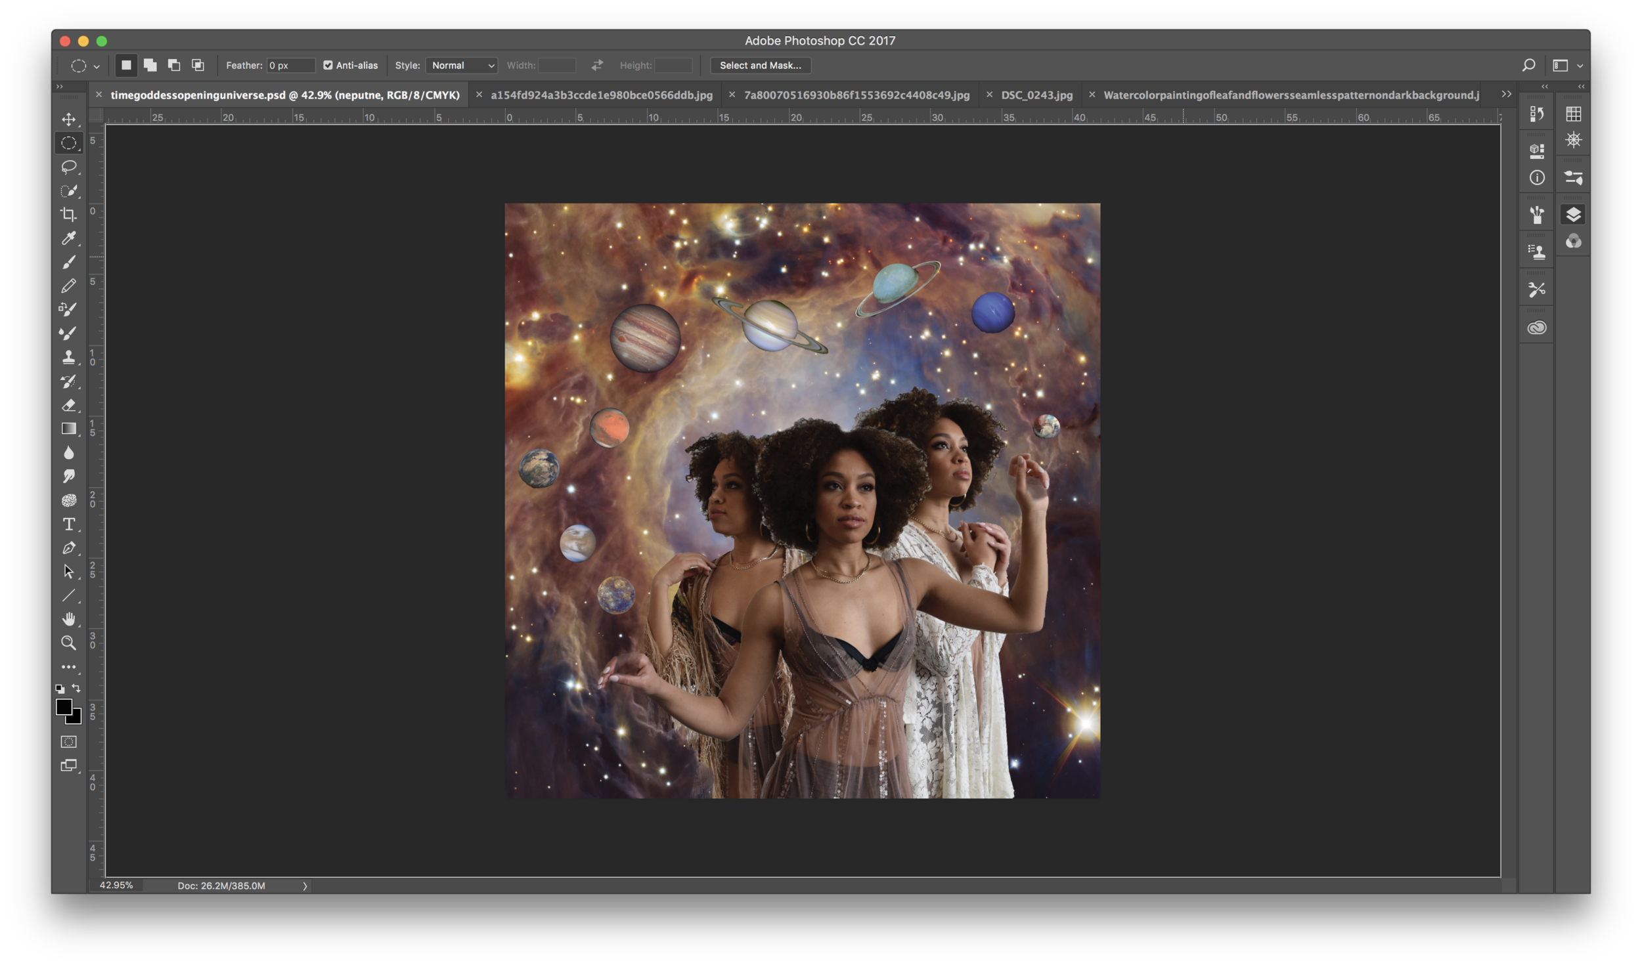The width and height of the screenshot is (1642, 967).
Task: Switch to 7a80070516930b86f1553692c4408c49.jpg tab
Action: click(x=856, y=95)
